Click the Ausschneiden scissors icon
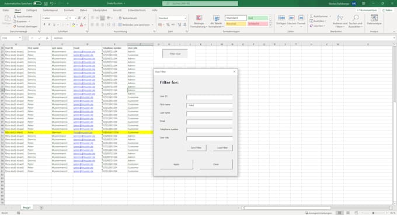397x215 pixels. (x=15, y=16)
